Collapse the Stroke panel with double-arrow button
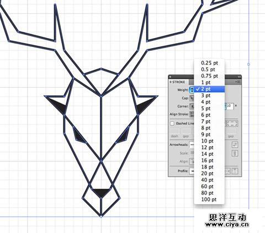 coord(239,76)
